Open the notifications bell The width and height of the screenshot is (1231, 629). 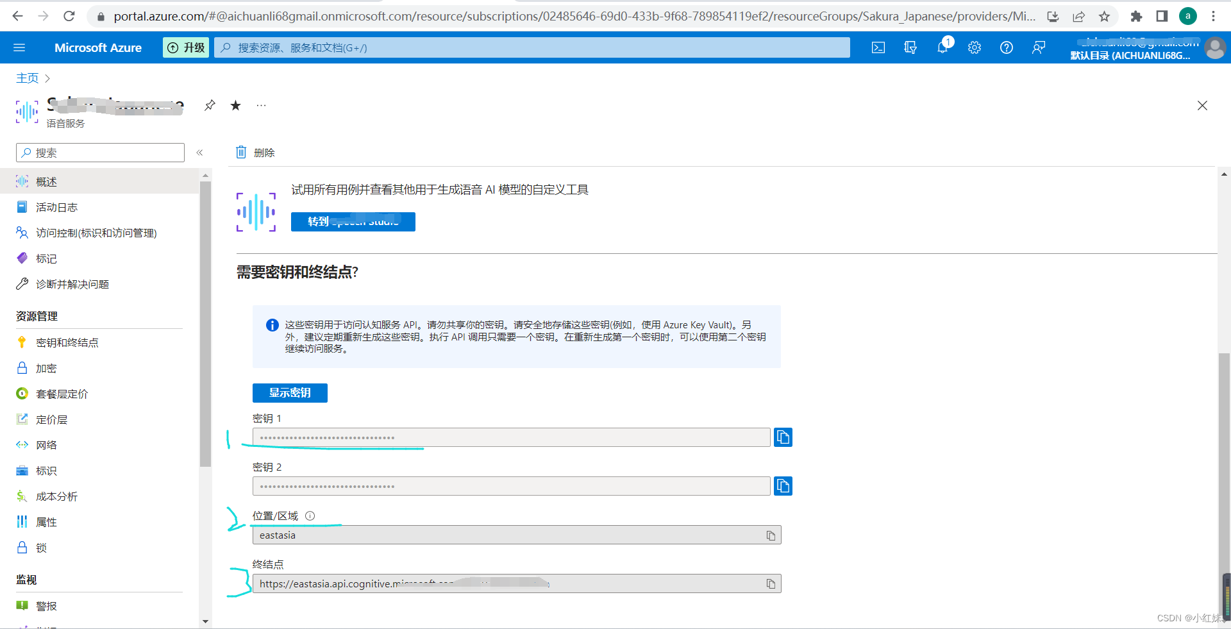point(942,47)
